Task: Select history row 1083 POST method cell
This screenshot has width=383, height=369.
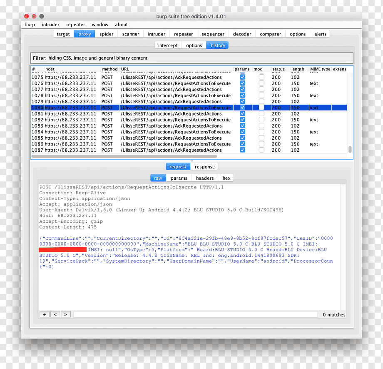Action: coord(107,126)
